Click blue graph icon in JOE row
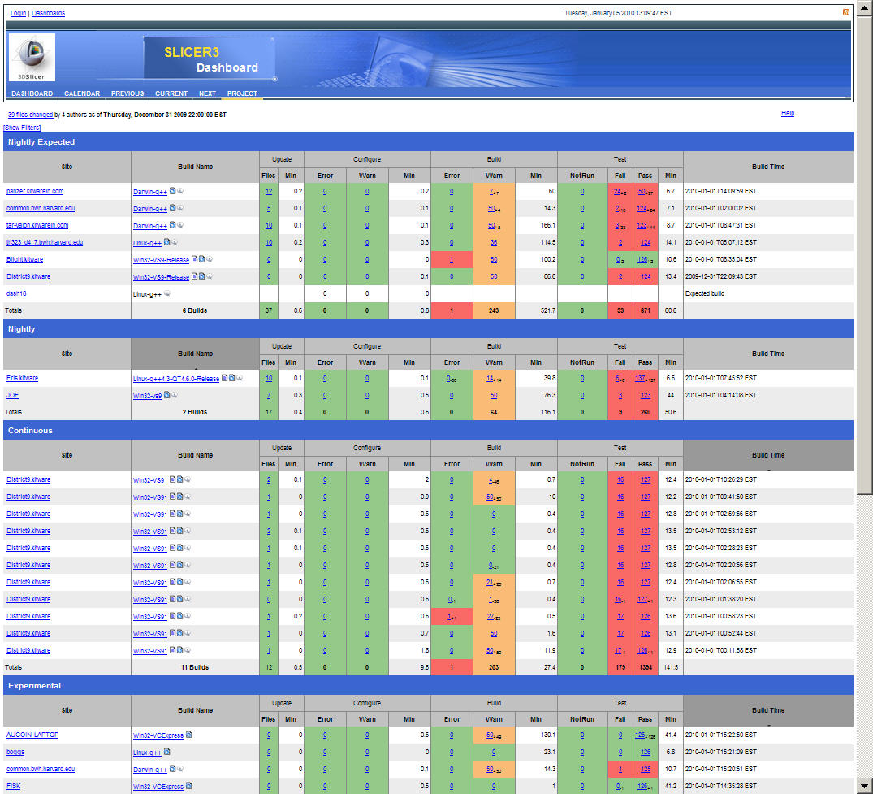Image resolution: width=873 pixels, height=794 pixels. (166, 395)
